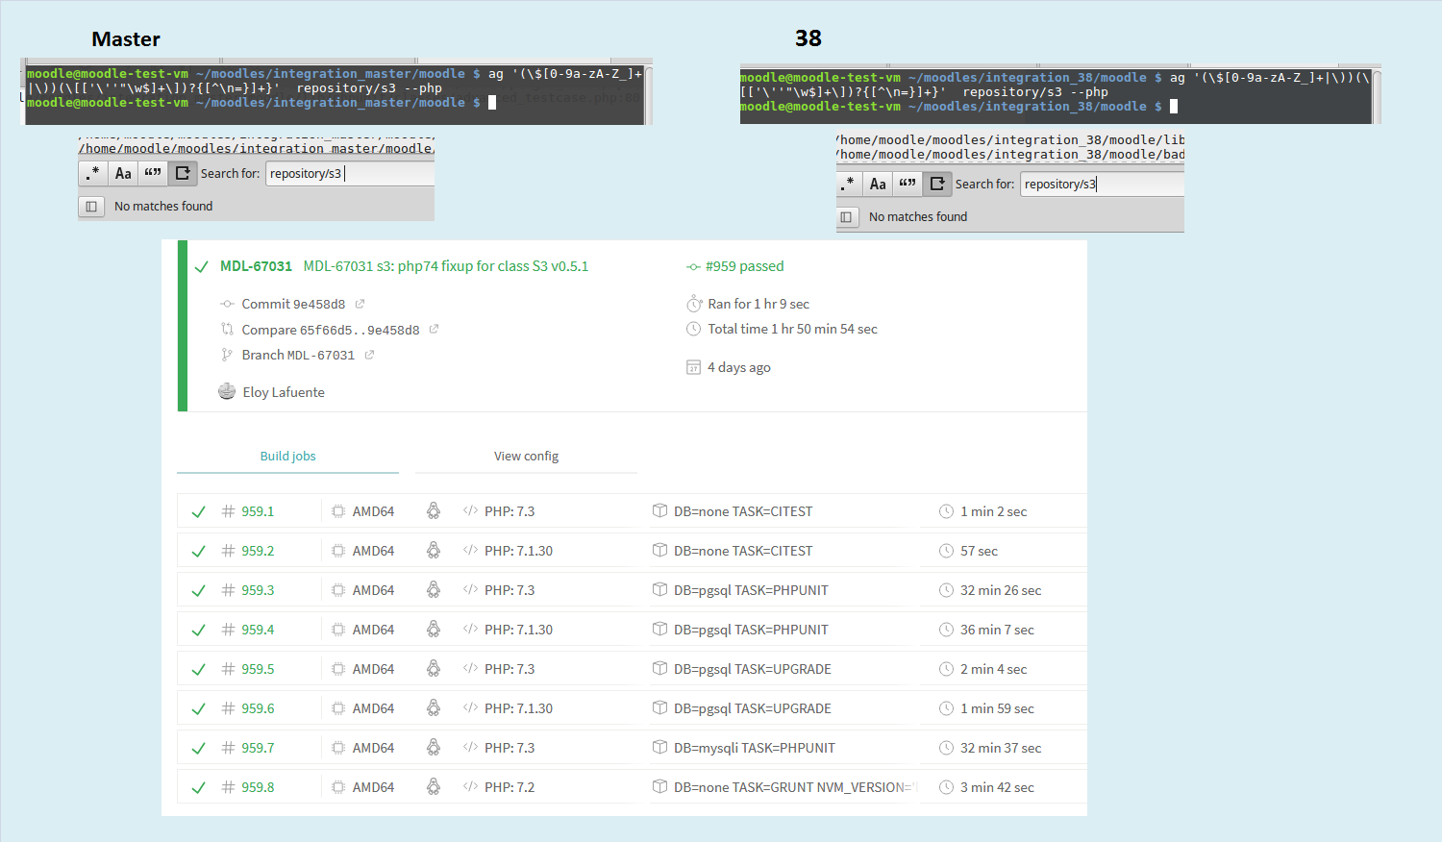
Task: Click calendar icon beside '4 days ago'
Action: click(694, 367)
